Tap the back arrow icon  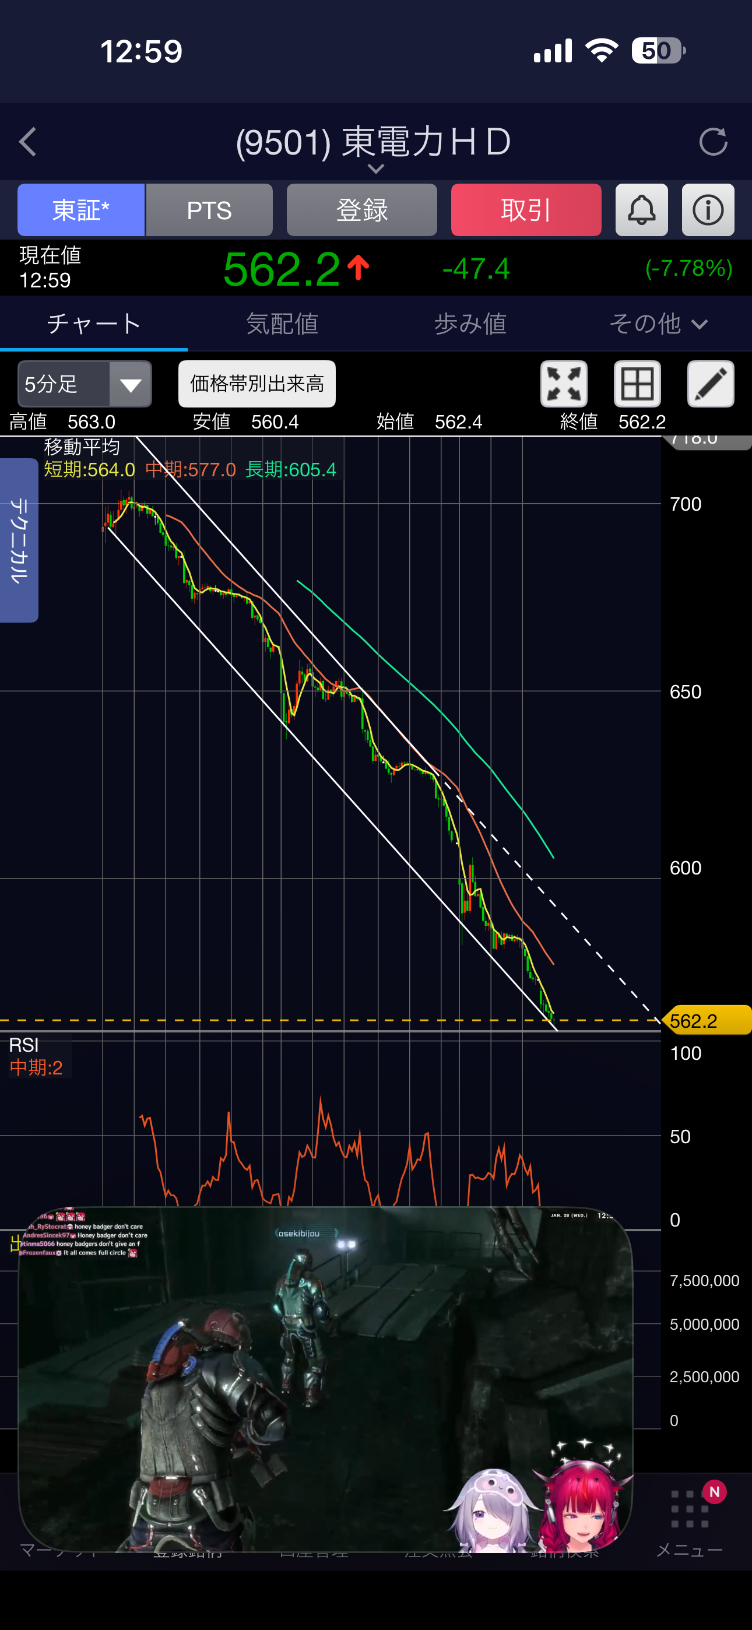(29, 142)
